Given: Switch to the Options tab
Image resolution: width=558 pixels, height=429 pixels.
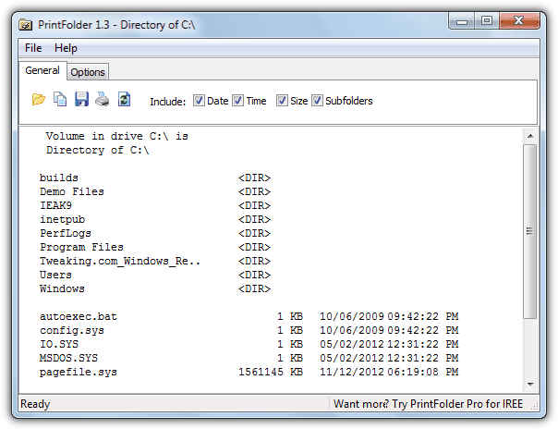Looking at the screenshot, I should (x=88, y=72).
